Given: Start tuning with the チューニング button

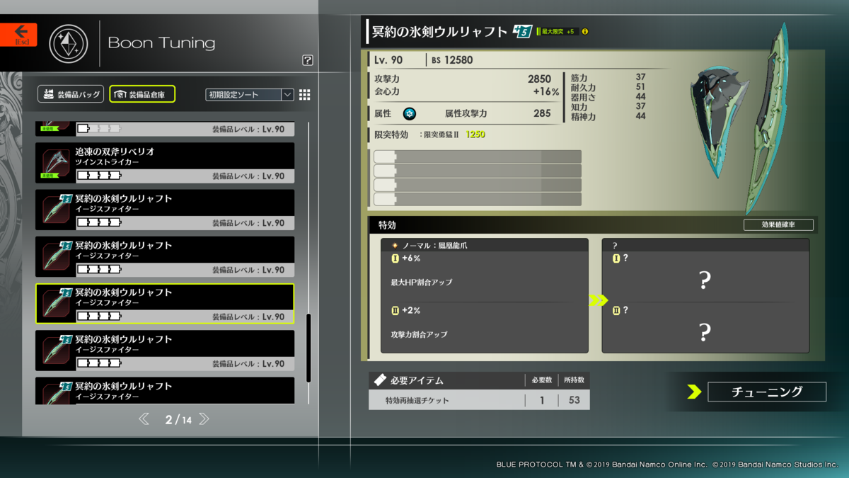Looking at the screenshot, I should 767,392.
